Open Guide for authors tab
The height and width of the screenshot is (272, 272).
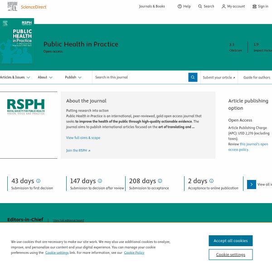pos(257,78)
